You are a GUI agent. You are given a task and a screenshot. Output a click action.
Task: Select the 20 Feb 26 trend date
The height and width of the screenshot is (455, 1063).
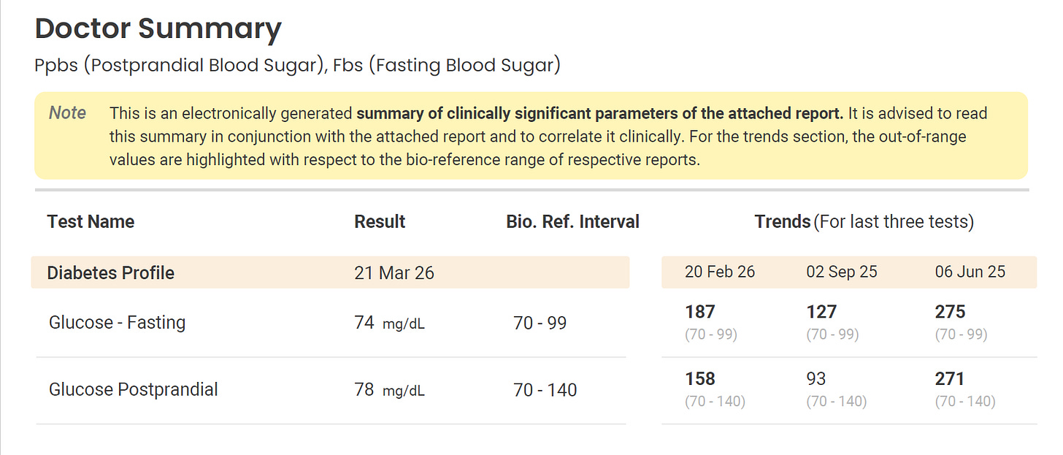[720, 272]
